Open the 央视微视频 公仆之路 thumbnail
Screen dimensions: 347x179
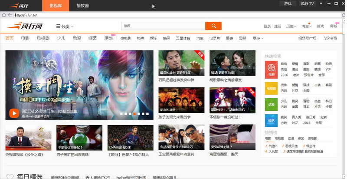coord(28,138)
